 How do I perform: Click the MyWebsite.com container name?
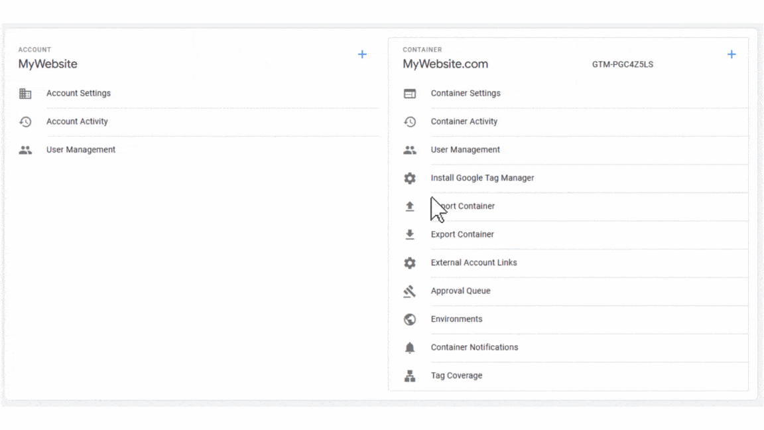(446, 64)
